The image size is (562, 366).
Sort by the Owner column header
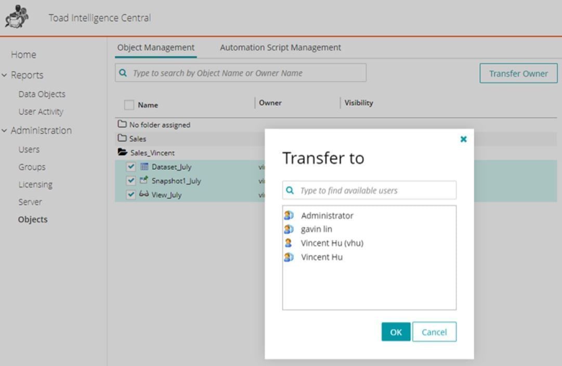pyautogui.click(x=270, y=103)
